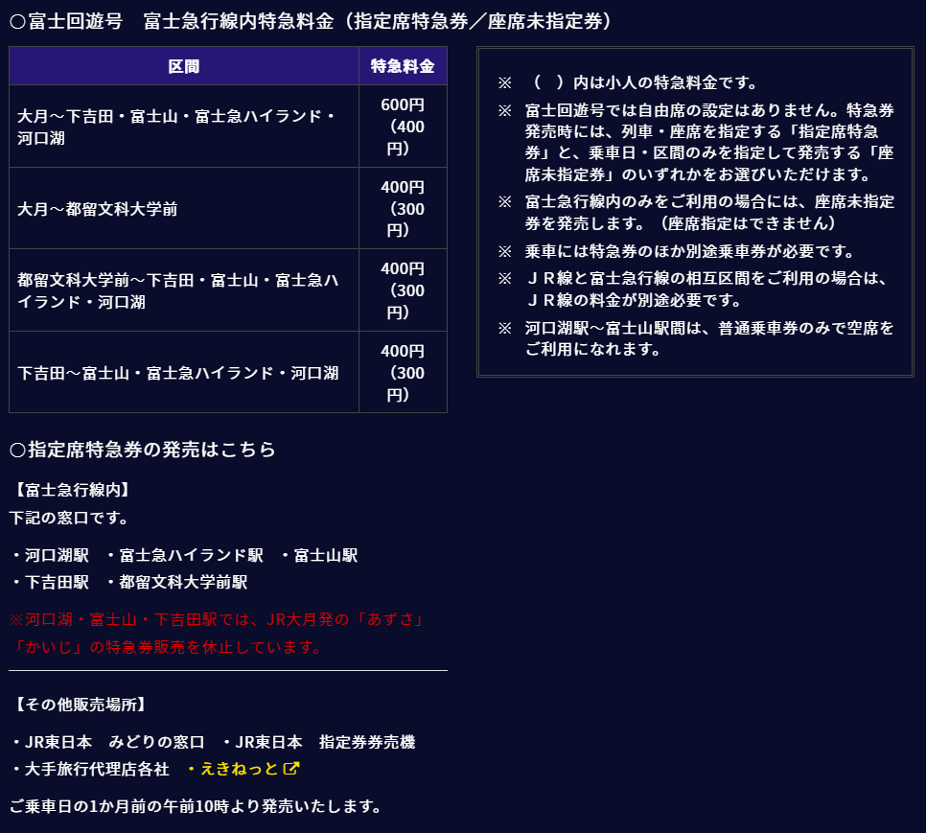
Task: Click the 区間 table header
Action: [x=184, y=66]
